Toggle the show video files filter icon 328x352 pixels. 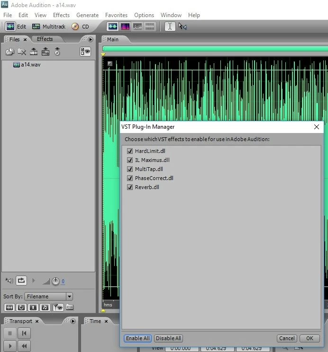click(33, 307)
